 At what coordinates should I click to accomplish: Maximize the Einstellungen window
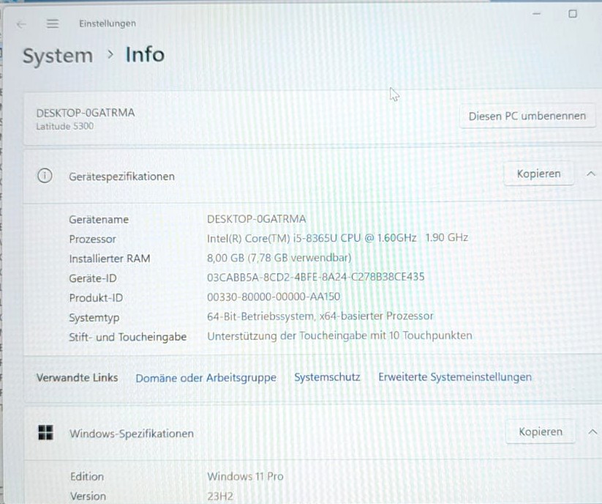(573, 14)
